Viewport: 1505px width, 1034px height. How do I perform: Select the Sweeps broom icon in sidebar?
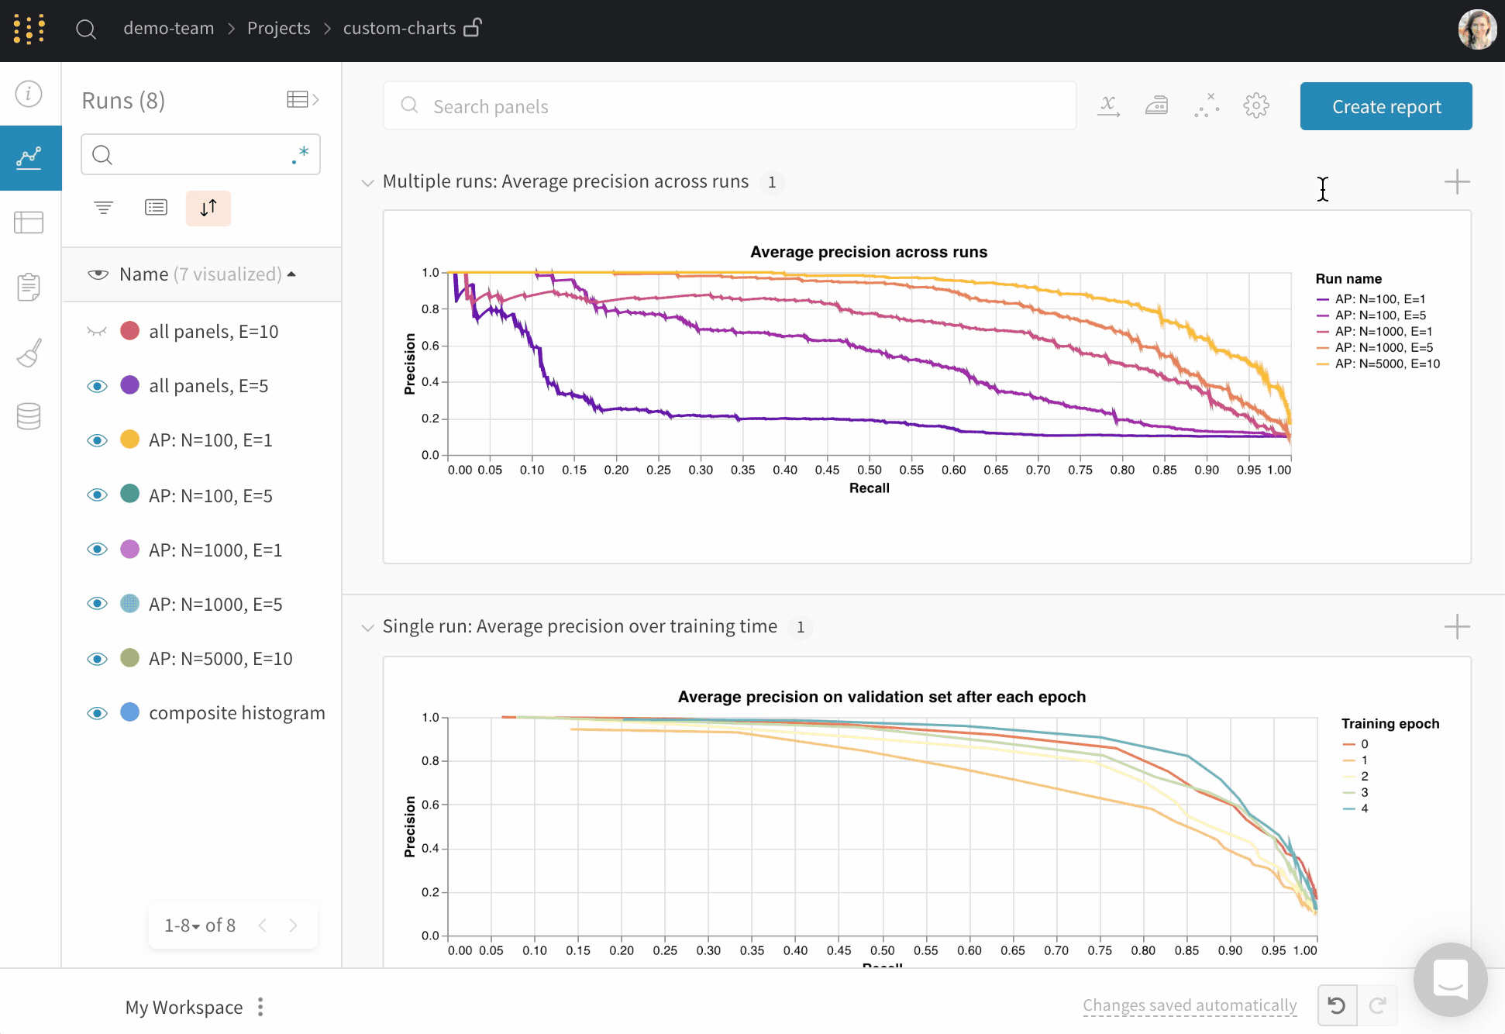[x=29, y=353]
